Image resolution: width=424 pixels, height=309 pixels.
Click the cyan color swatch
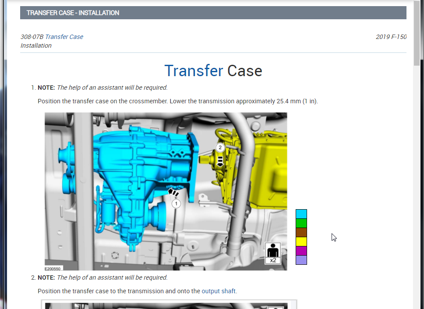coord(301,214)
